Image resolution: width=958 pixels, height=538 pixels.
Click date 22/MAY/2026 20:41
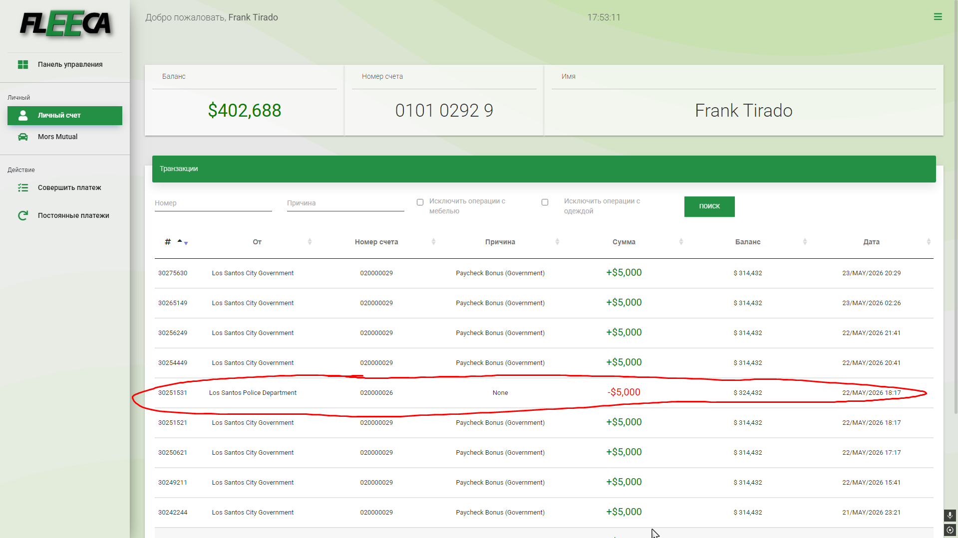872,363
